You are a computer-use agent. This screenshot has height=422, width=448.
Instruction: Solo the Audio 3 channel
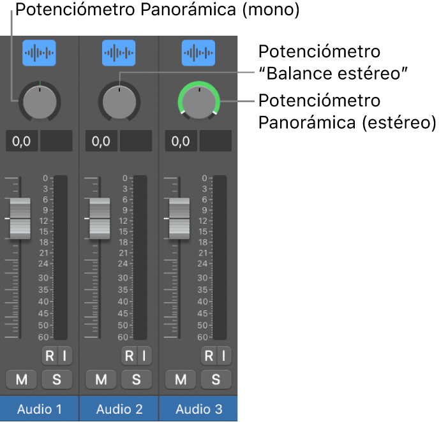point(216,380)
